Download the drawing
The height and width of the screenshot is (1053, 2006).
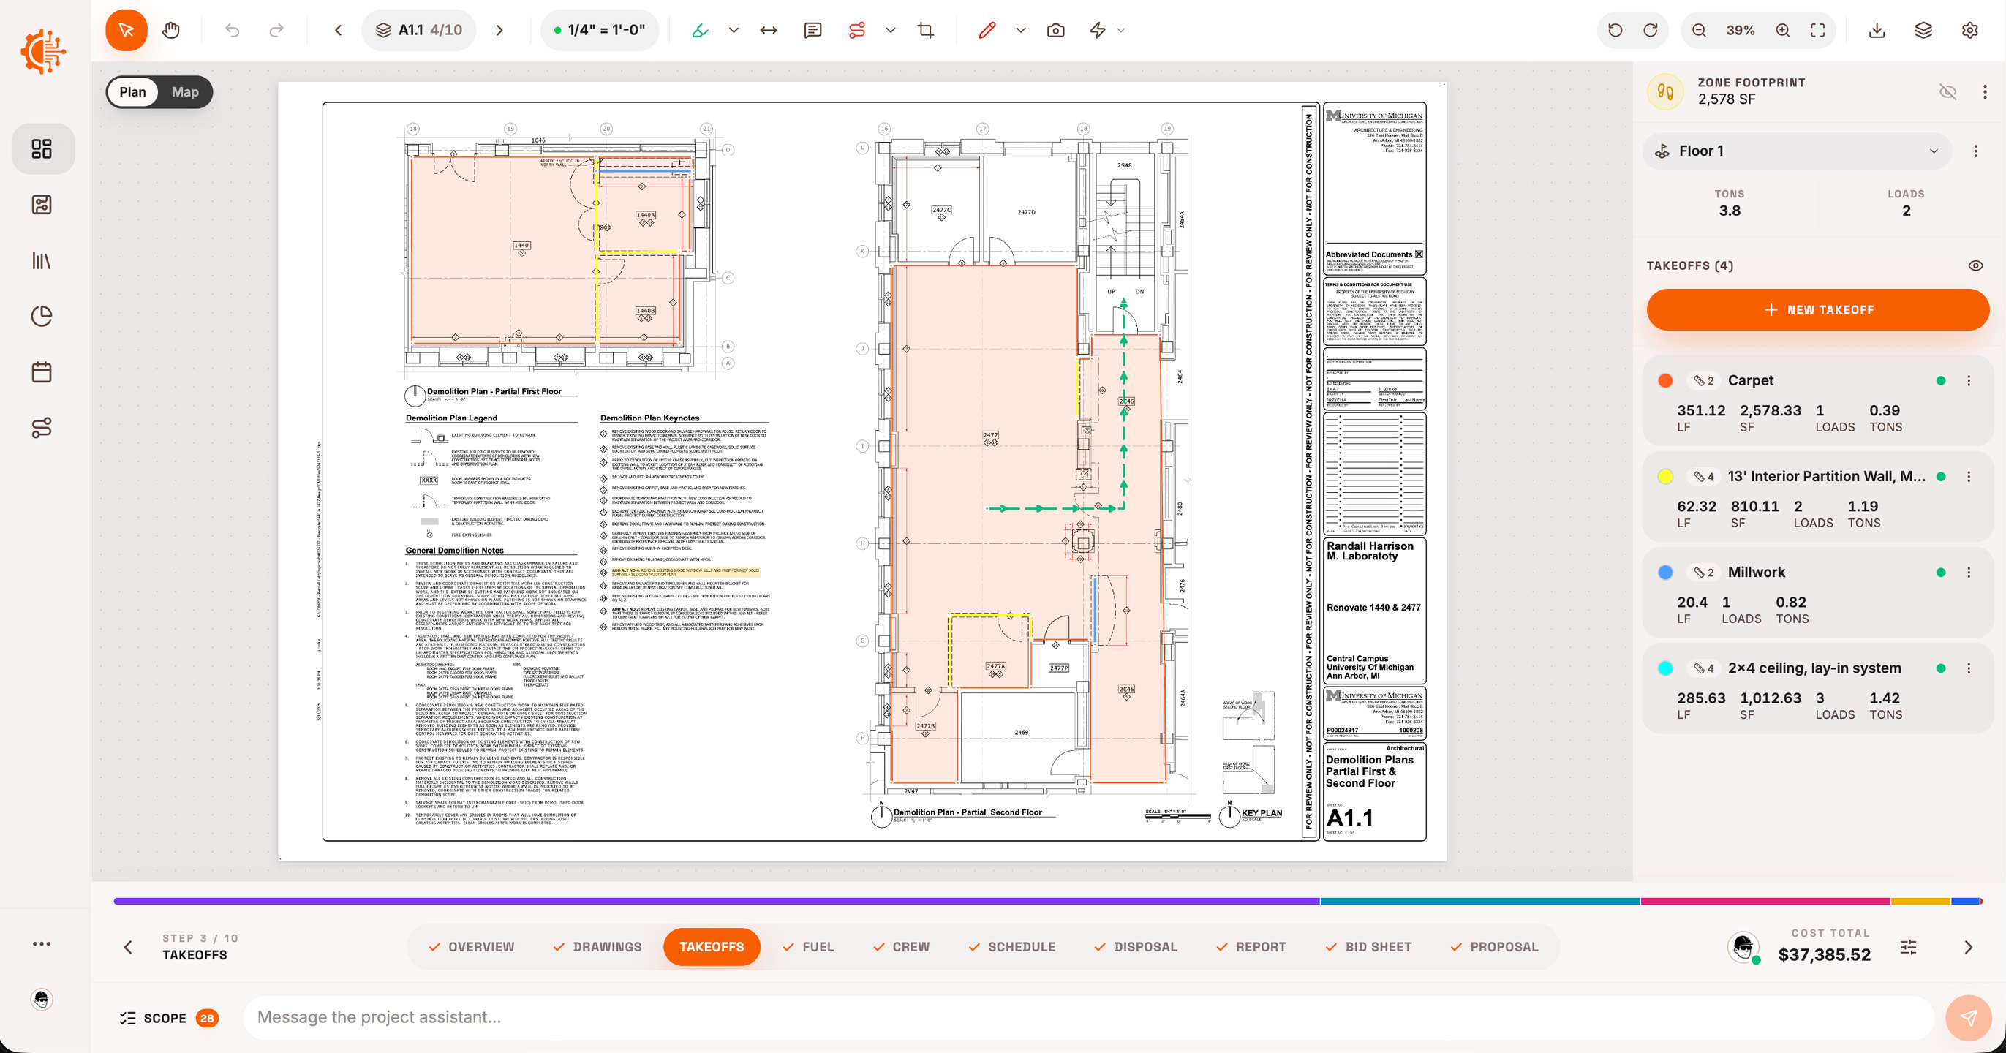[x=1877, y=31]
